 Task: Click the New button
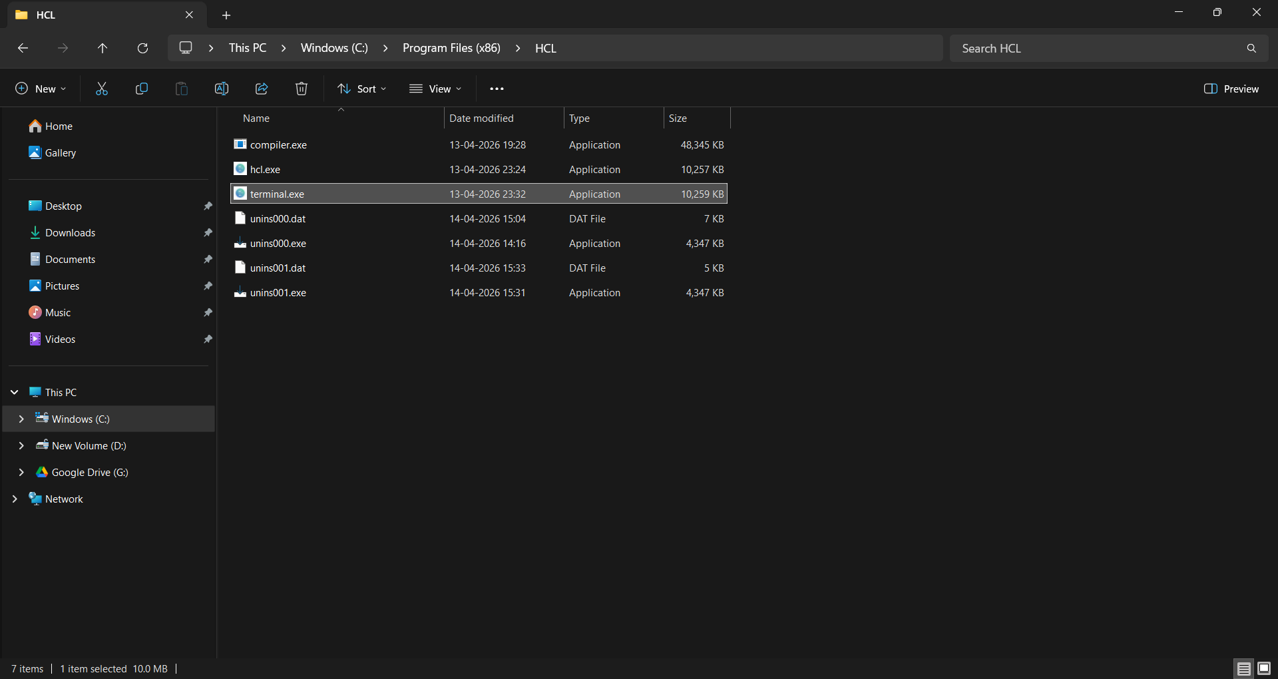coord(40,89)
